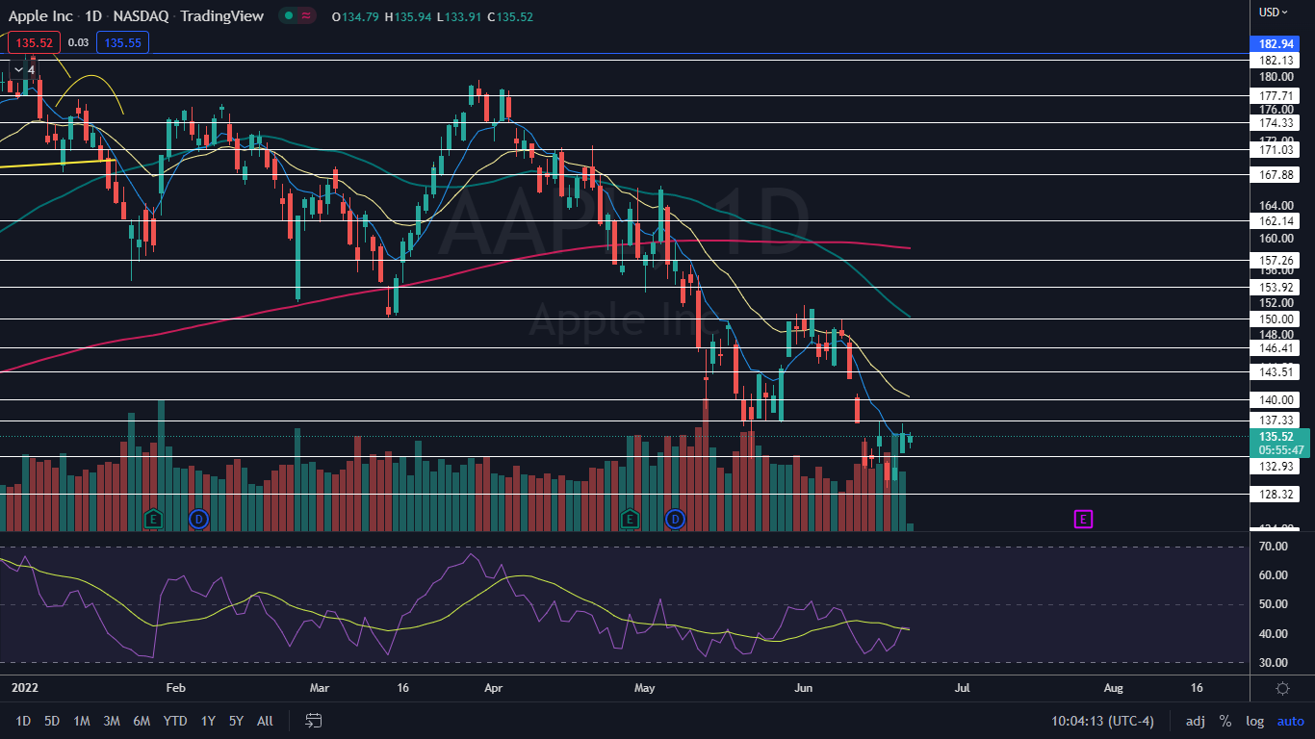This screenshot has width=1315, height=739.
Task: Click the dividend D marker near February
Action: [198, 518]
